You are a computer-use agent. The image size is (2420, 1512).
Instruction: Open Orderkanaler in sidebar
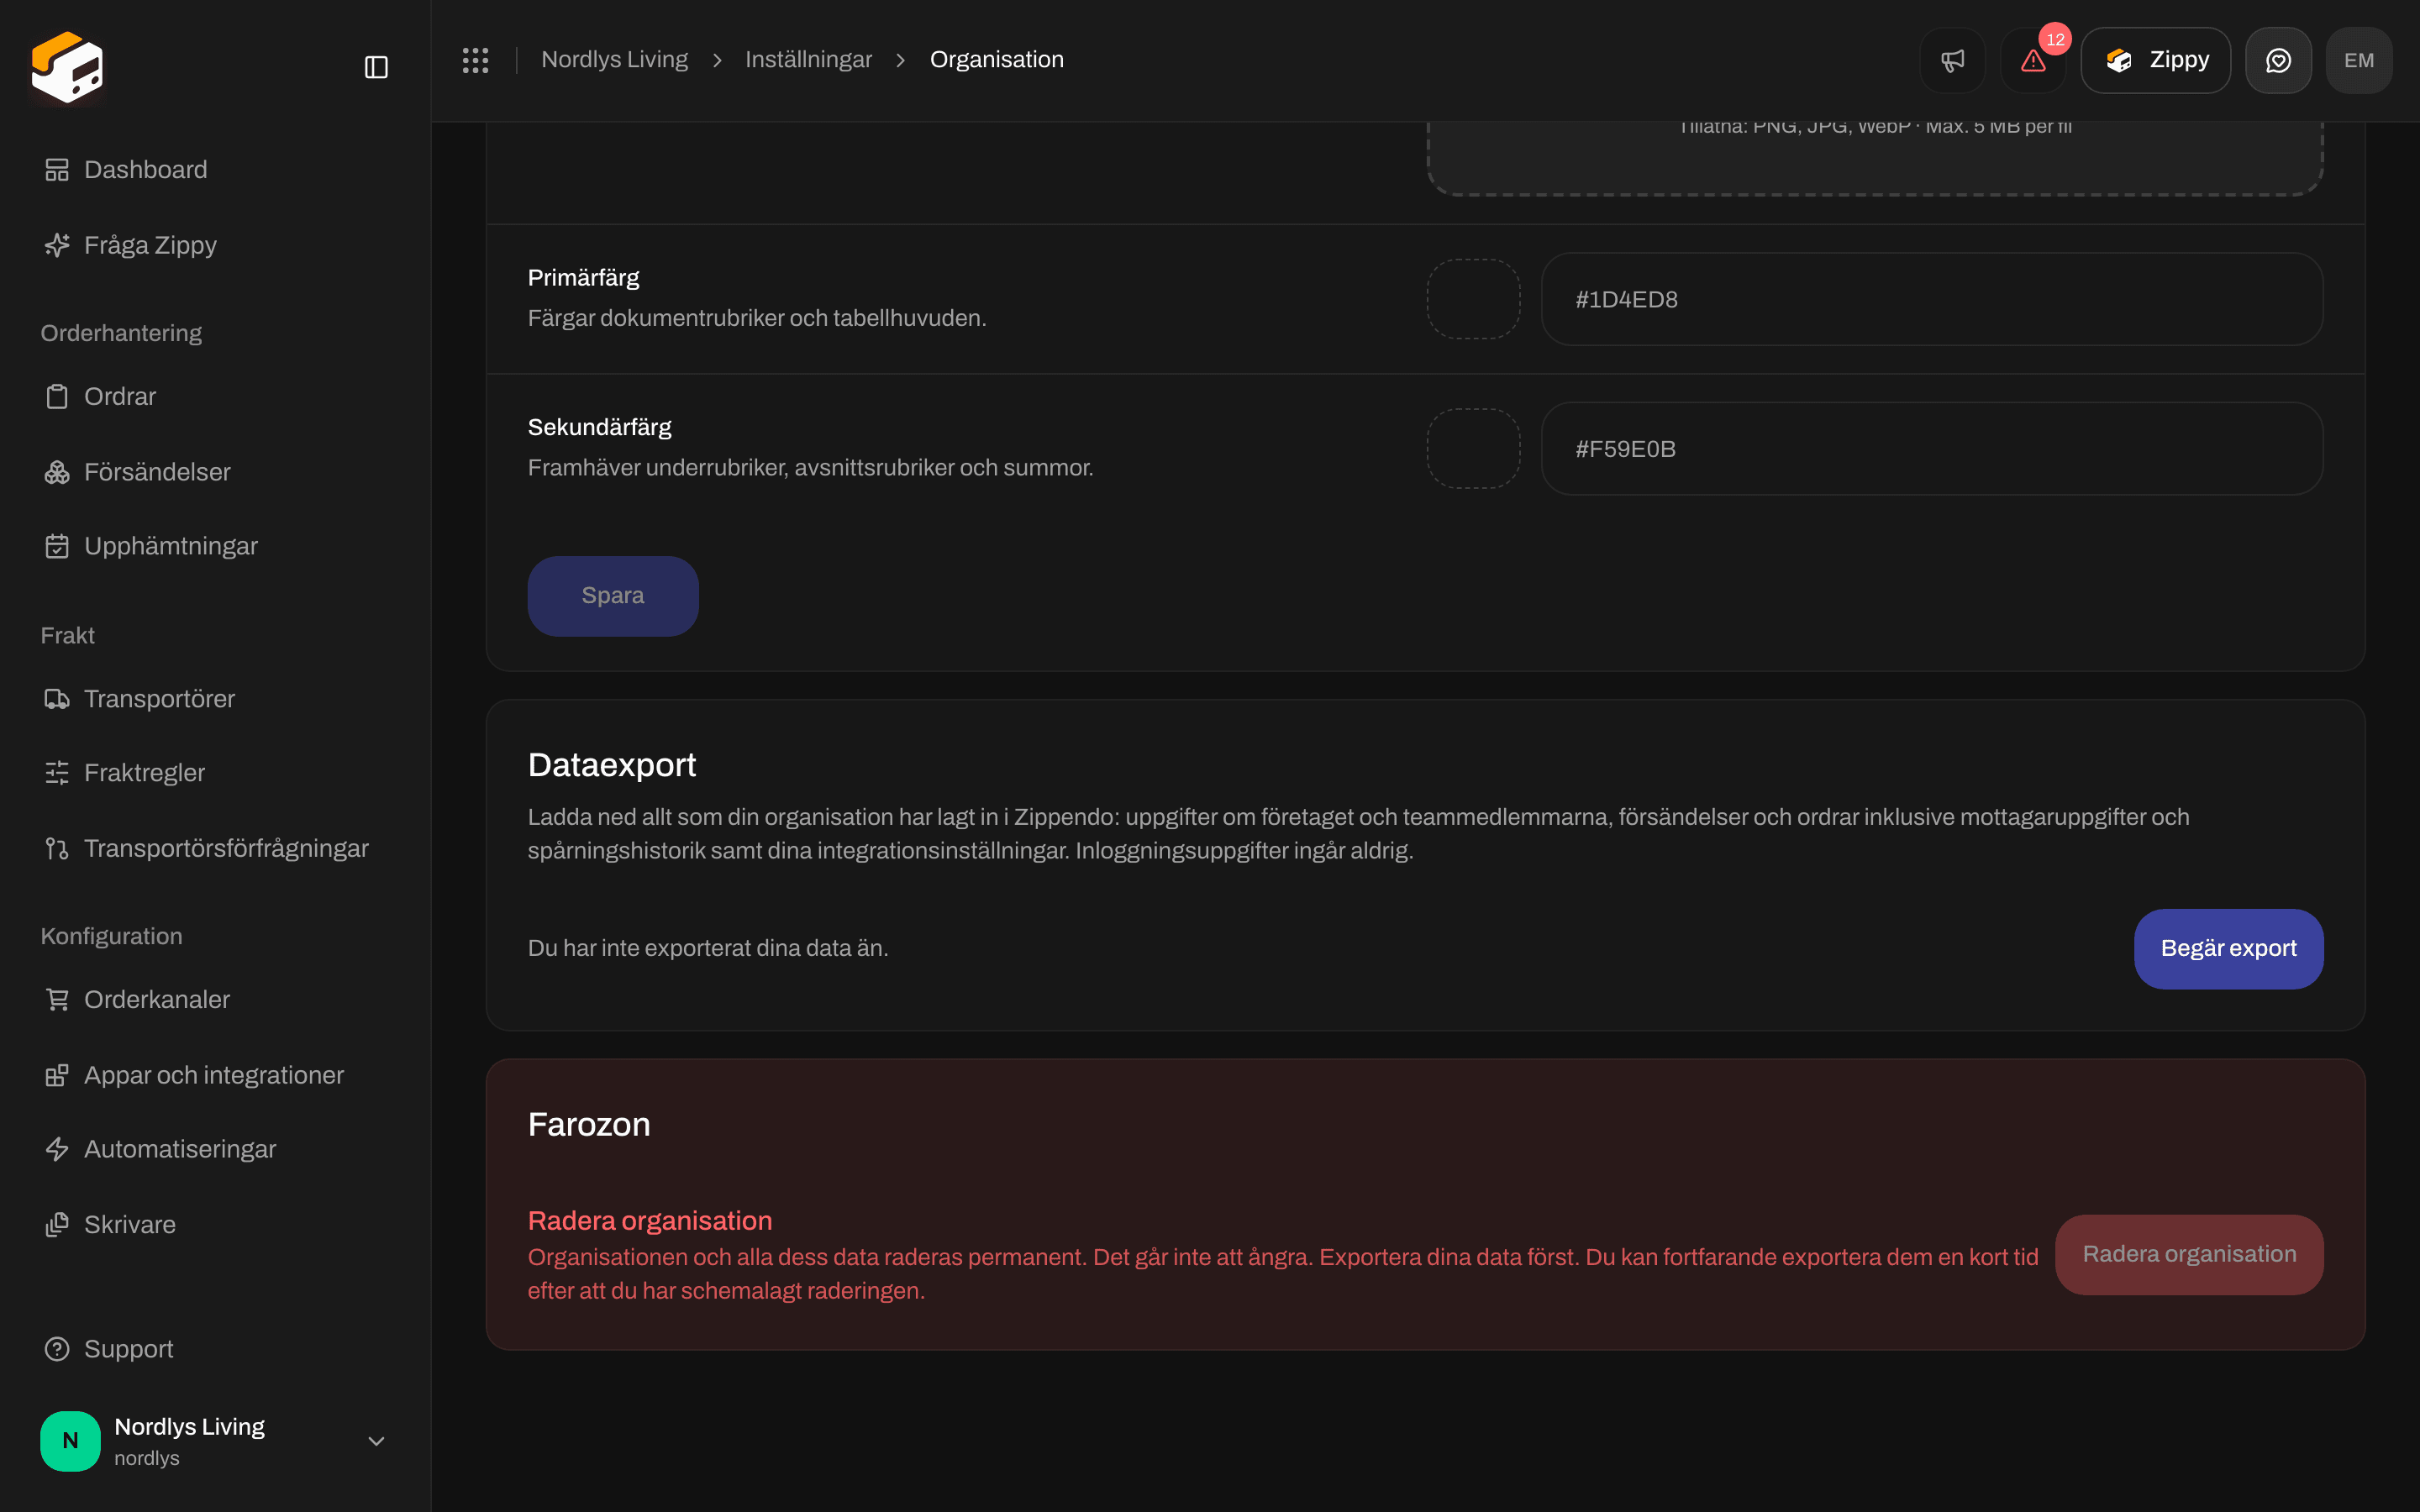tap(215, 999)
